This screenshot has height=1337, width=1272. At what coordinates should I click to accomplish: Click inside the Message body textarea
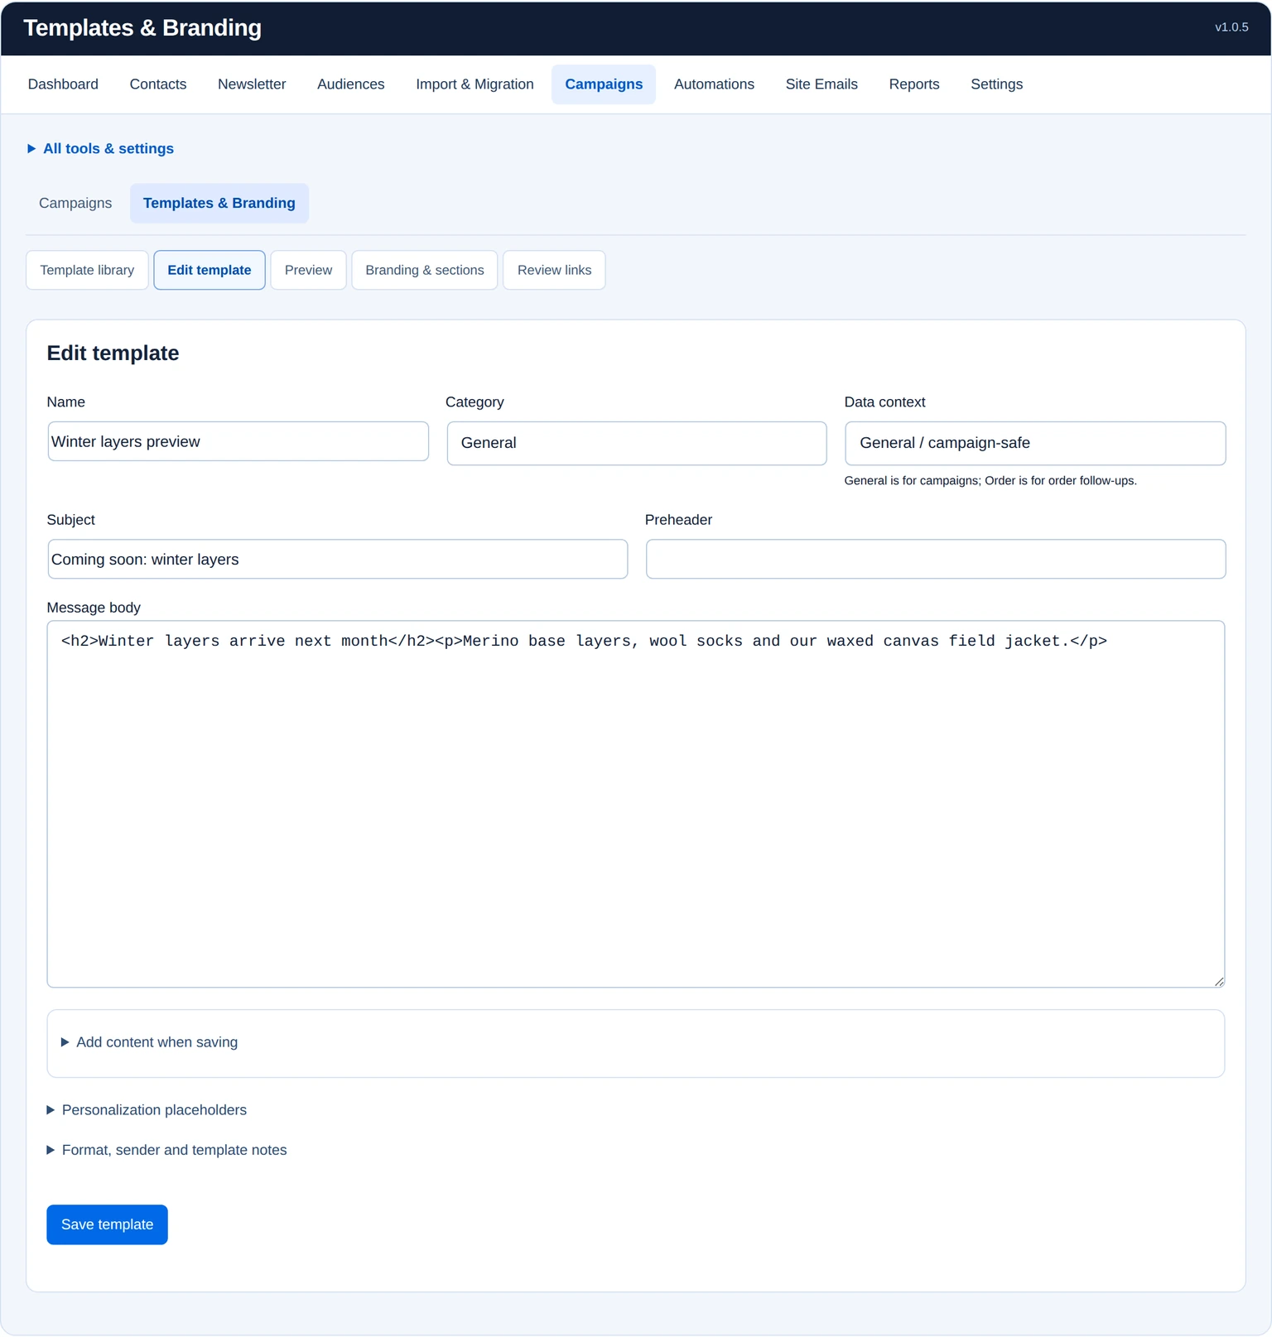(636, 804)
